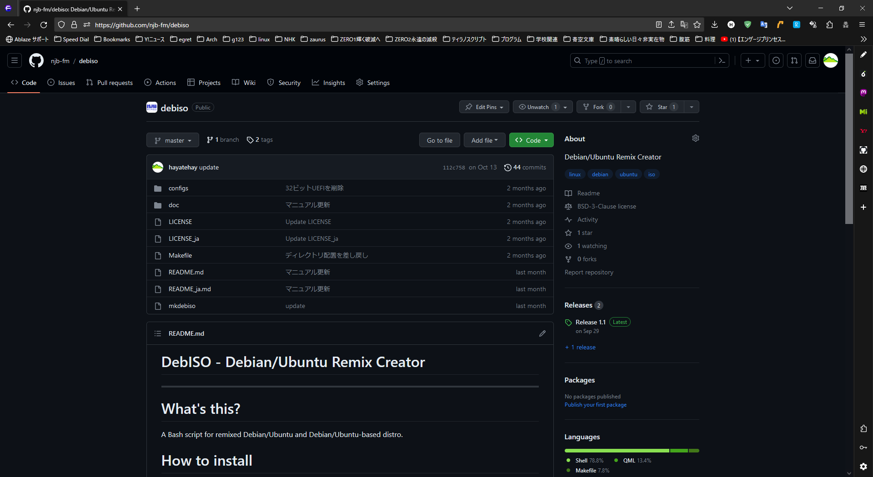The width and height of the screenshot is (873, 477).
Task: Open the pull requests icon in header
Action: click(x=794, y=60)
